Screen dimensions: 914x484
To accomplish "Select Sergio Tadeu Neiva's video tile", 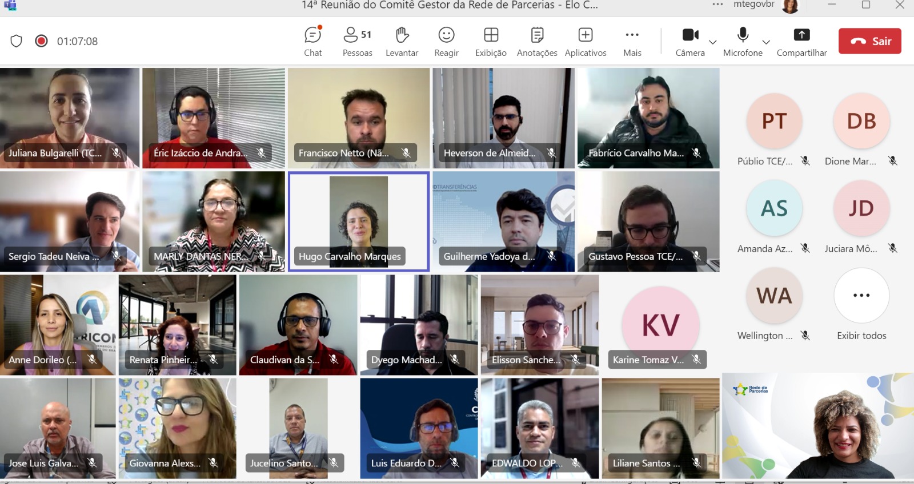I will click(70, 221).
